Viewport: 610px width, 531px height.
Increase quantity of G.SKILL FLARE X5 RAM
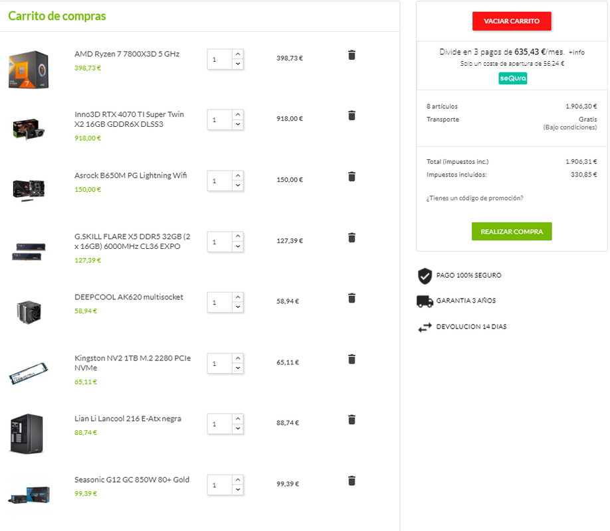(x=238, y=236)
